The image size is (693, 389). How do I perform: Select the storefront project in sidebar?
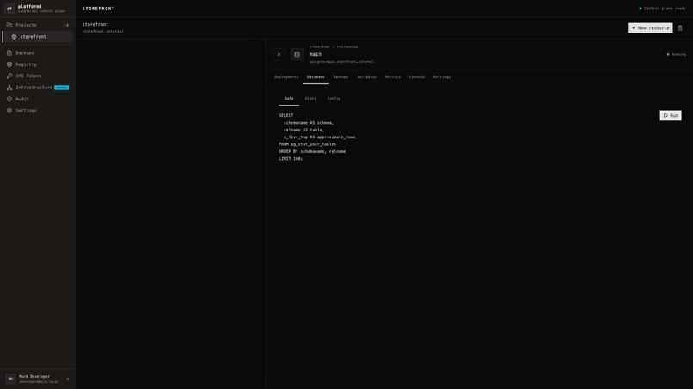pyautogui.click(x=38, y=37)
